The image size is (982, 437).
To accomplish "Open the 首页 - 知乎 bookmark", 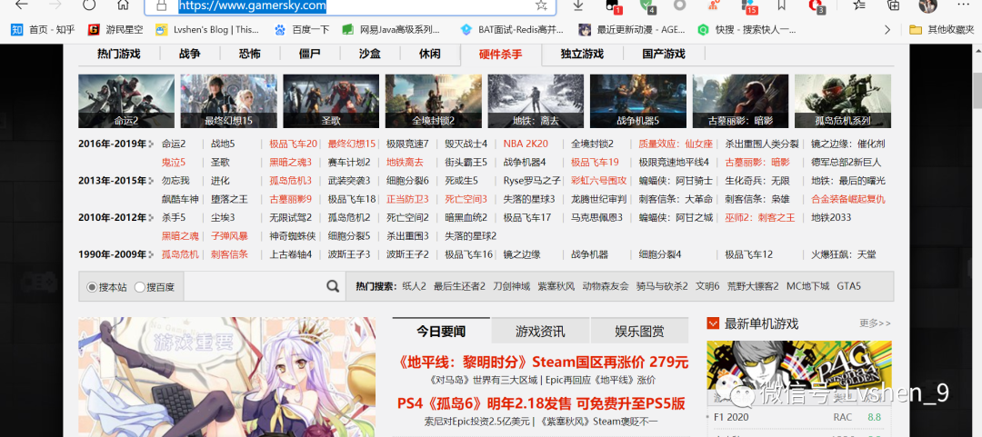I will [43, 29].
